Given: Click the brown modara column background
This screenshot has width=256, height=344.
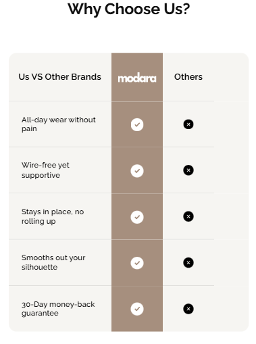Looking at the screenshot, I should tap(137, 192).
